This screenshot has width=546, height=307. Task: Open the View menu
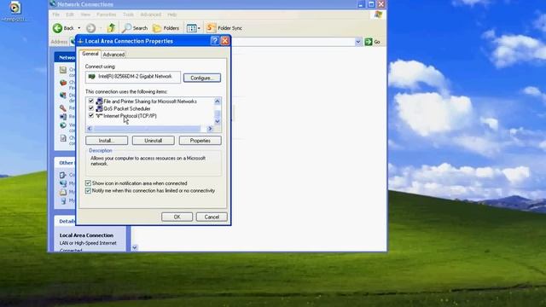(85, 14)
